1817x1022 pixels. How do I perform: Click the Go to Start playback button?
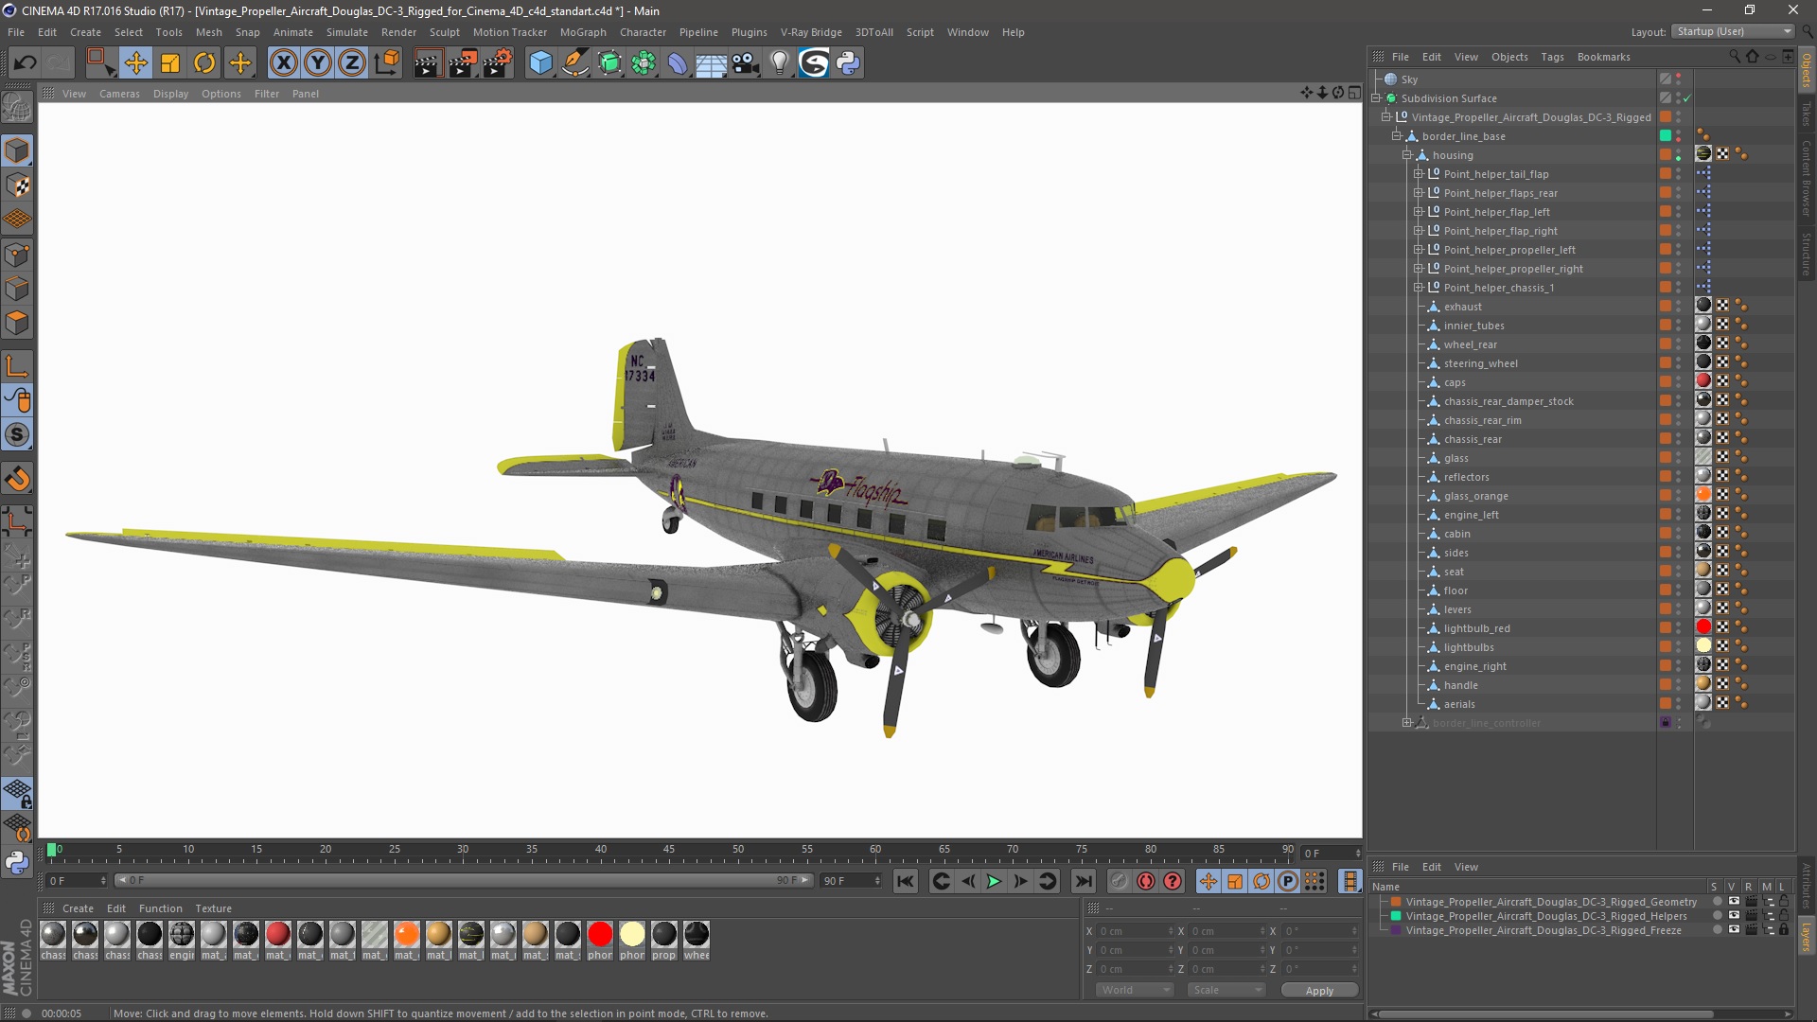(x=905, y=881)
